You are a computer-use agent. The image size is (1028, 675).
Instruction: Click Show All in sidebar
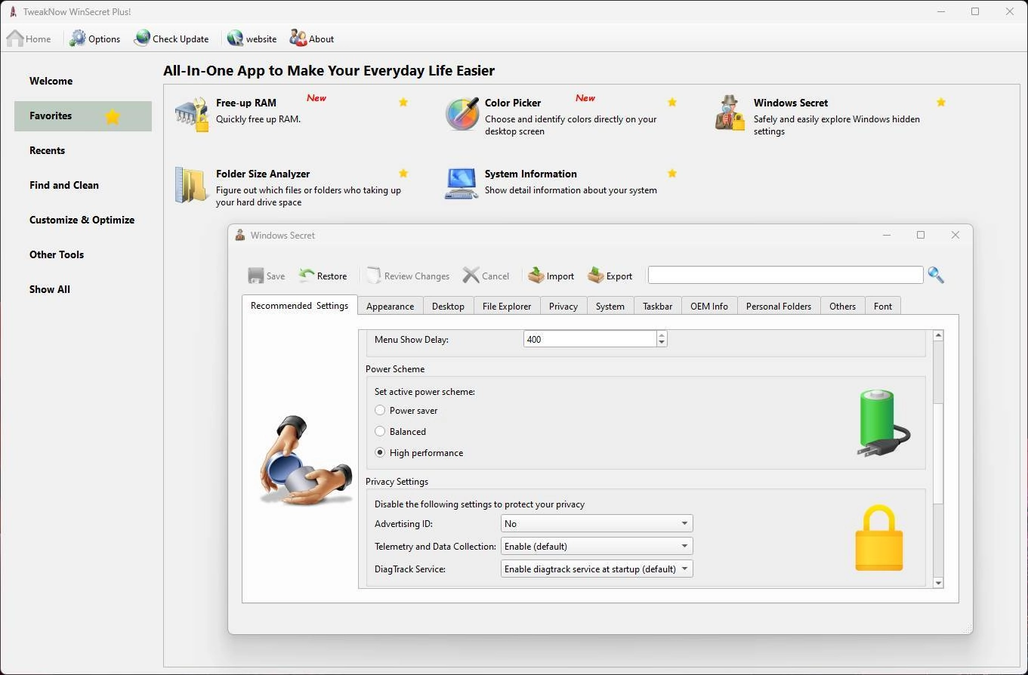coord(83,289)
